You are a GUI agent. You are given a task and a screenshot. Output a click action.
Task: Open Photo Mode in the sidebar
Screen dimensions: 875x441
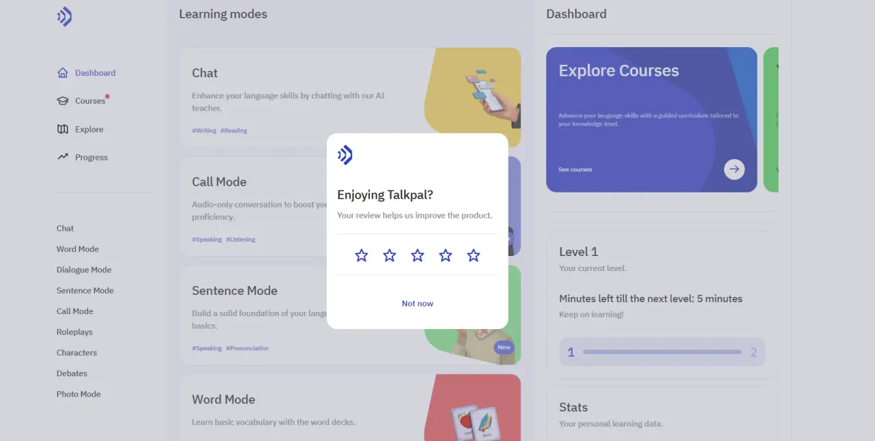[x=79, y=395]
